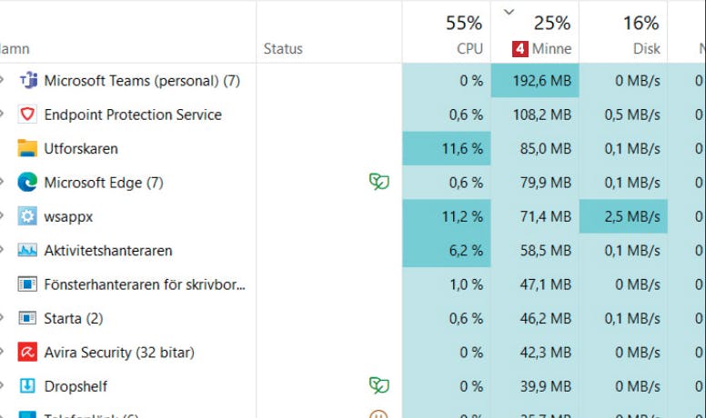Viewport: 706px width, 418px height.
Task: Click the green leaf efficiency icon beside Edge
Action: 379,182
